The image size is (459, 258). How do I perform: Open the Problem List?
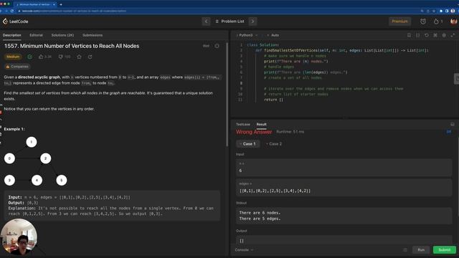(229, 21)
